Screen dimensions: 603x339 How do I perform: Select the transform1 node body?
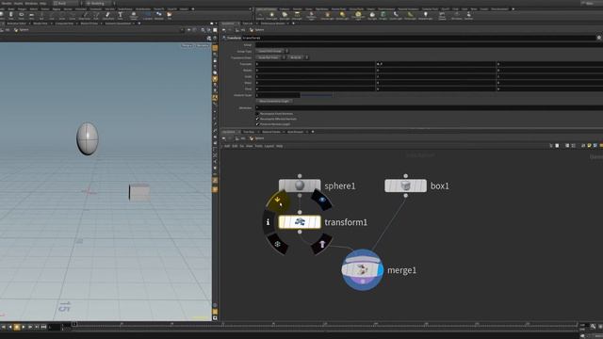pos(300,222)
